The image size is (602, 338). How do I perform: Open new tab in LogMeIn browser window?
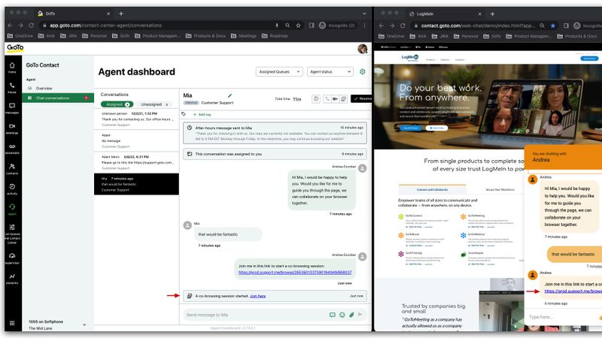[x=493, y=14]
